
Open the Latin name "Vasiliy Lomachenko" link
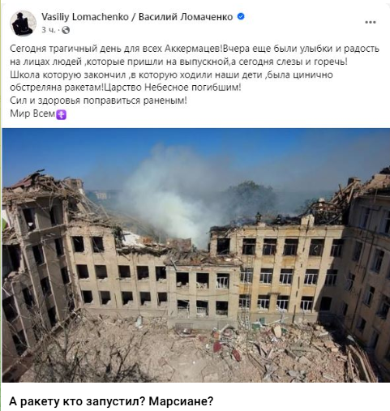(85, 17)
